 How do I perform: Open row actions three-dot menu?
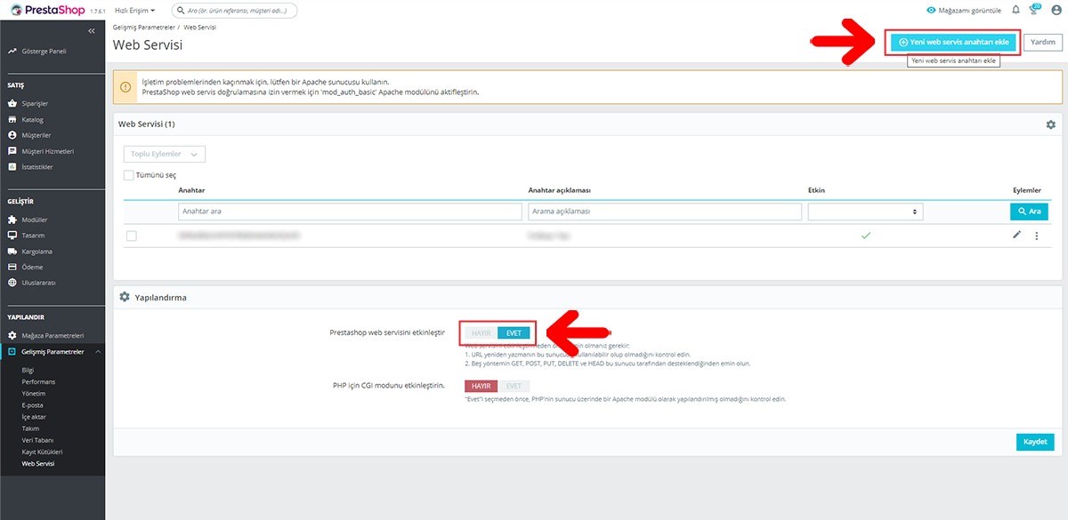[x=1037, y=236]
